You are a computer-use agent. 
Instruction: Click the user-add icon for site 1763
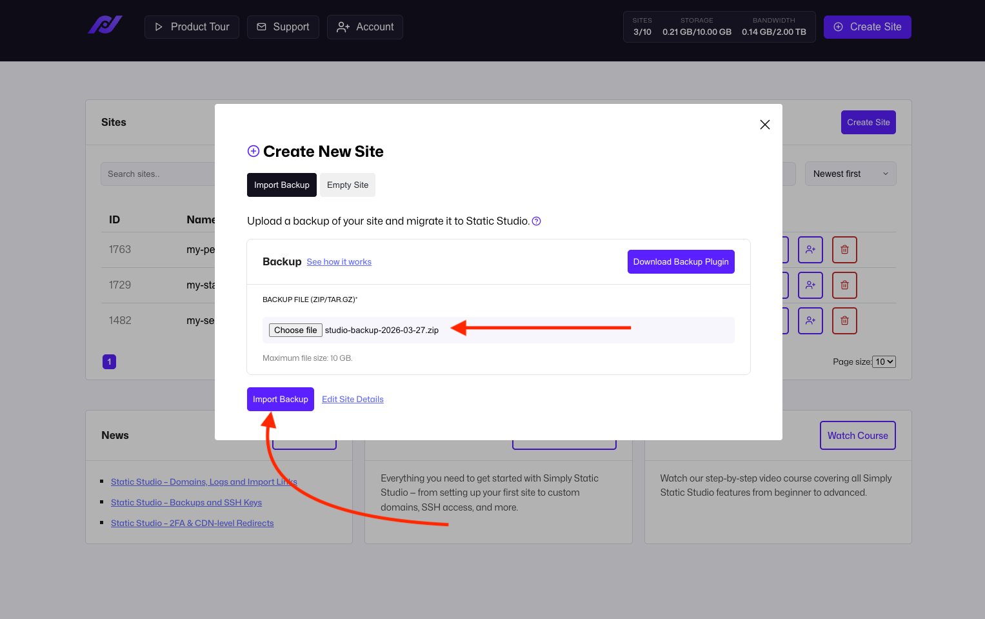pyautogui.click(x=811, y=250)
